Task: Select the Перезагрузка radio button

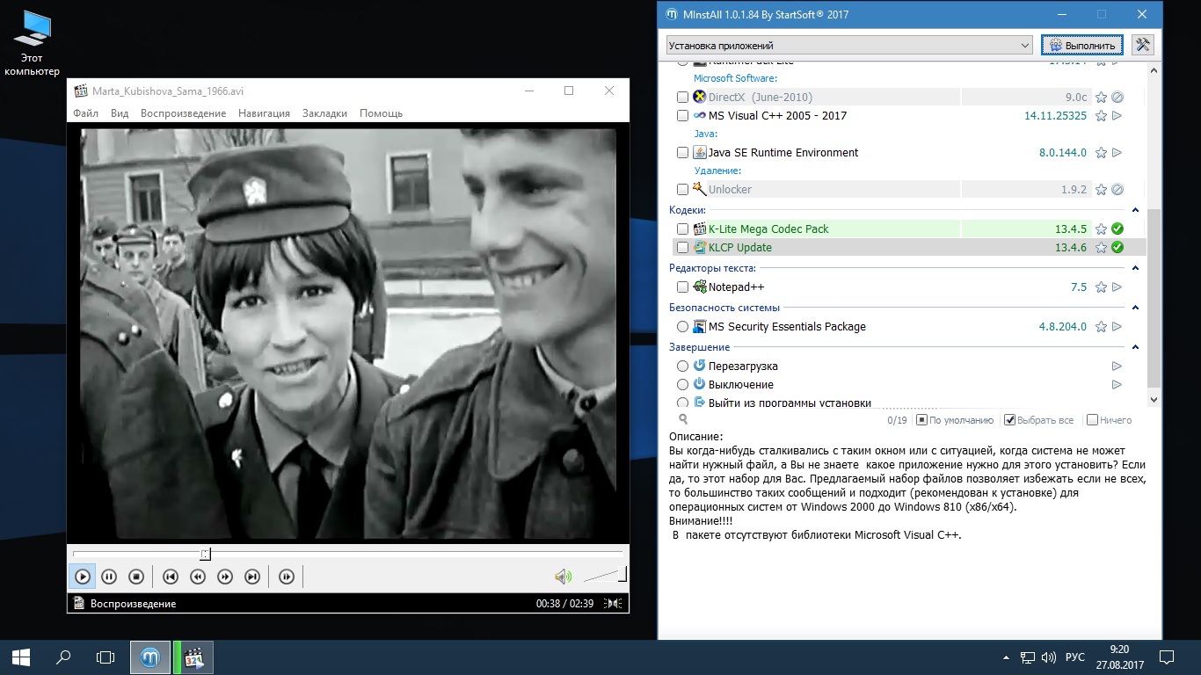Action: pyautogui.click(x=683, y=367)
